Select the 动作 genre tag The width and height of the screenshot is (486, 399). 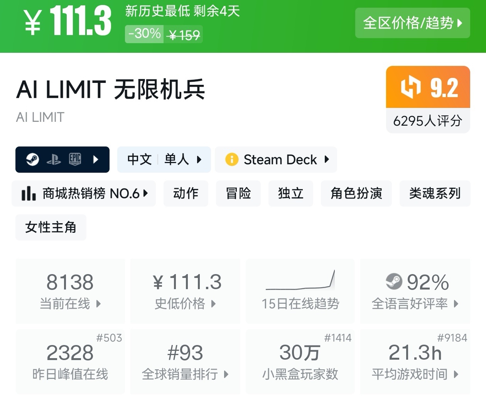tap(186, 194)
